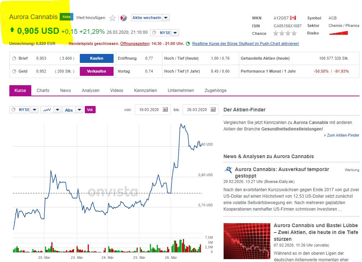Viewport: 362px width, 262px height.
Task: Select the Zugehörige tab
Action: 215,91
